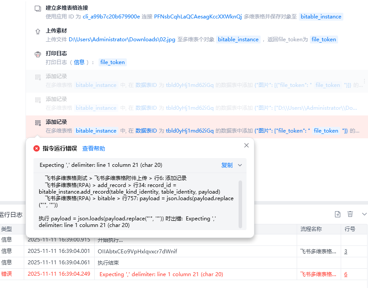368x288 pixels.
Task: Click log entry OIIAbtxCEo9VpHxlqvxcr7dWnif
Action: click(137, 252)
